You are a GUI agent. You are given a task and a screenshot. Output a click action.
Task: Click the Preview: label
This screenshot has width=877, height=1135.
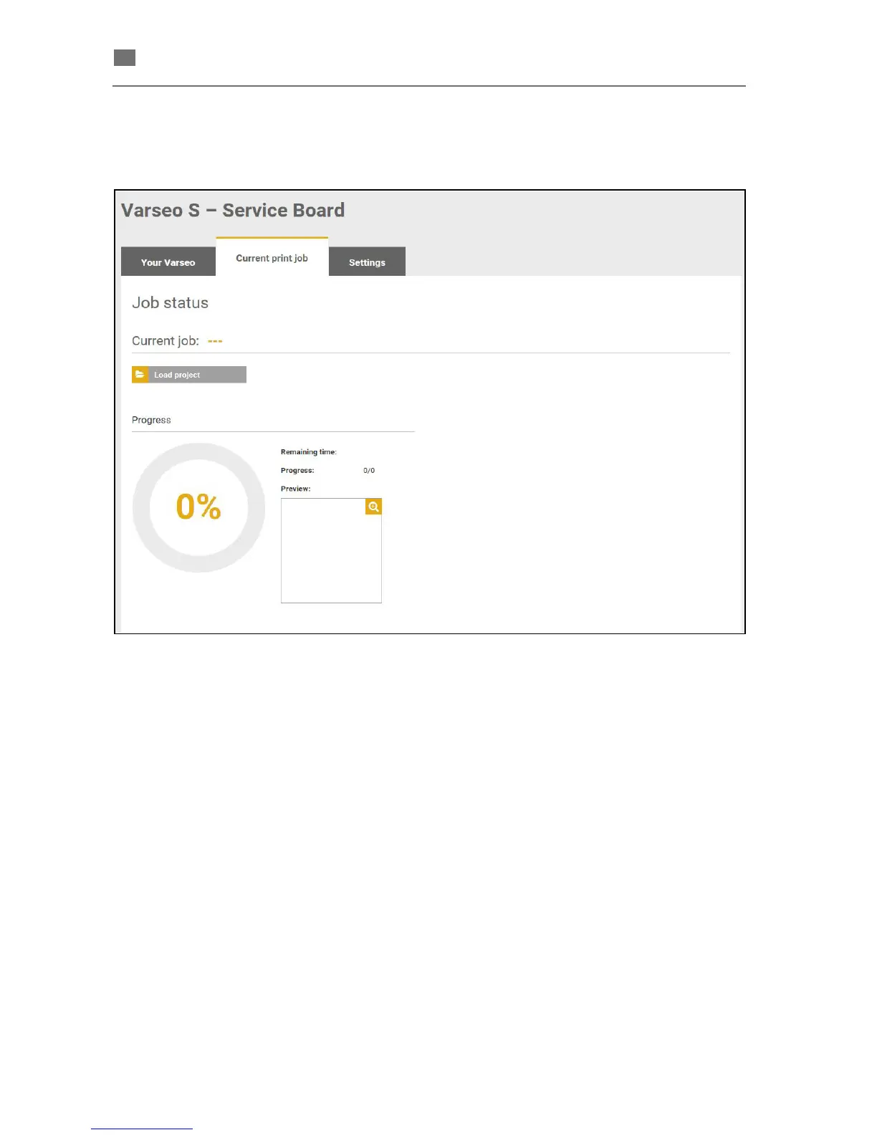coord(295,489)
